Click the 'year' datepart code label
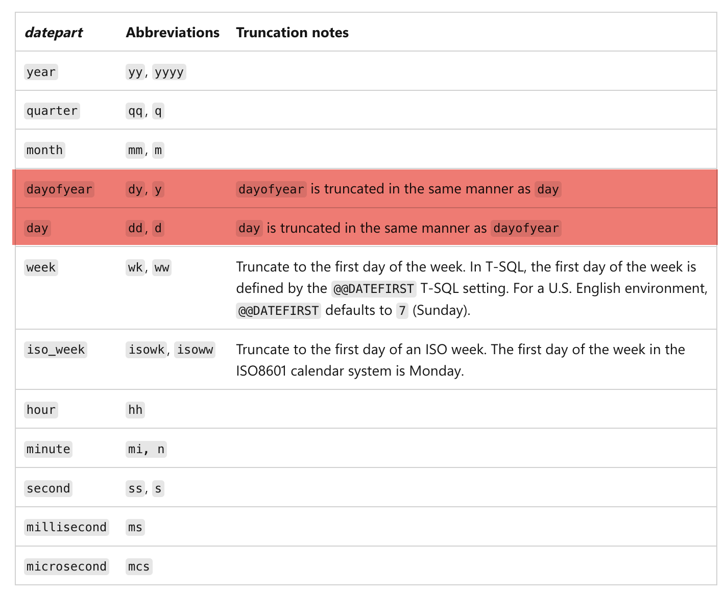Viewport: 726px width, 593px height. [x=41, y=72]
